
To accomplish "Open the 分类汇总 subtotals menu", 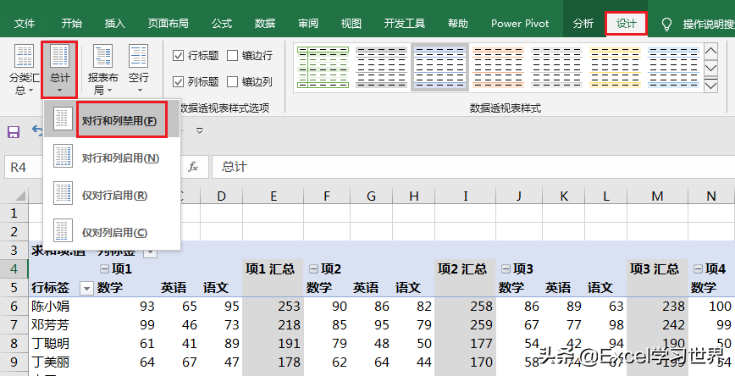I will click(x=24, y=69).
